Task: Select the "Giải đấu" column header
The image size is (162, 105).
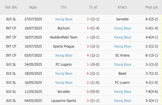Action: 11,7
